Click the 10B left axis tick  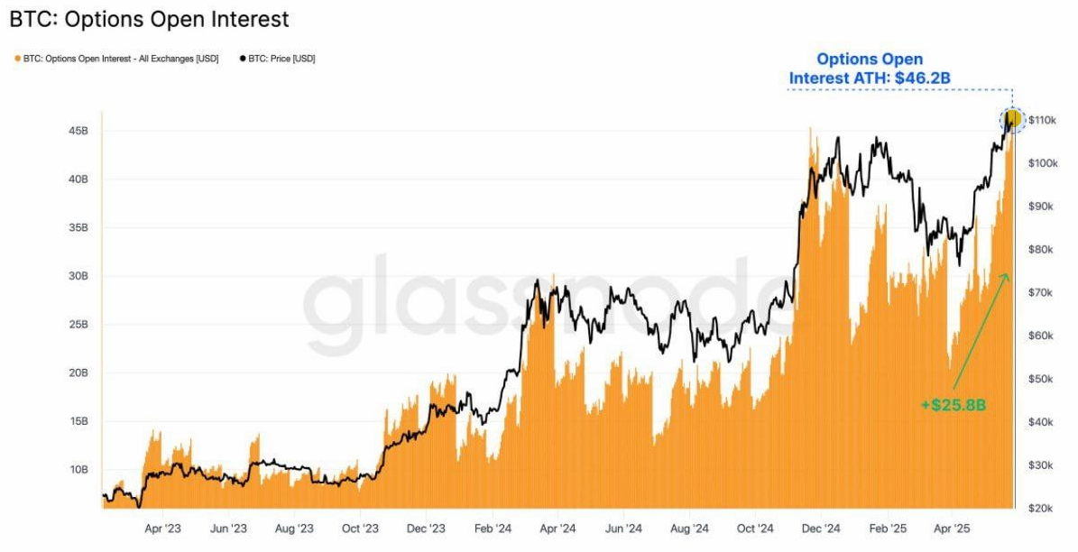point(79,470)
